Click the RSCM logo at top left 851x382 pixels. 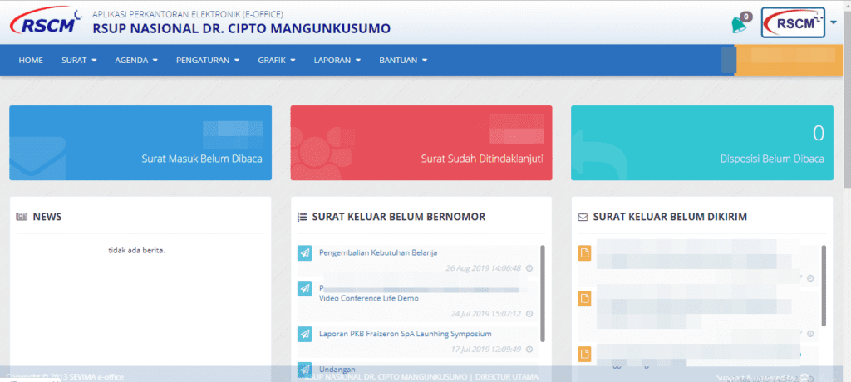click(x=46, y=22)
